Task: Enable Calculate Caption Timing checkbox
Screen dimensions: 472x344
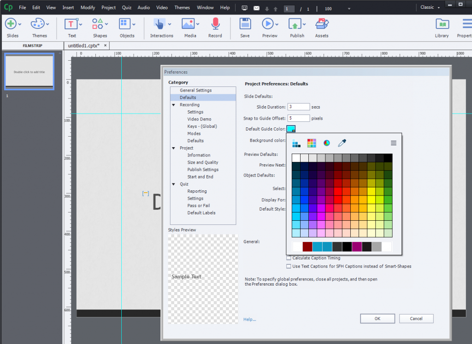Action: point(289,258)
